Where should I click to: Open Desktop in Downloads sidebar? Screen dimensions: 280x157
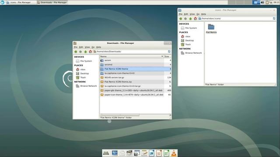click(x=82, y=74)
